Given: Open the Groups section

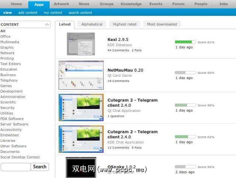Looking at the screenshot, I should point(107,4).
